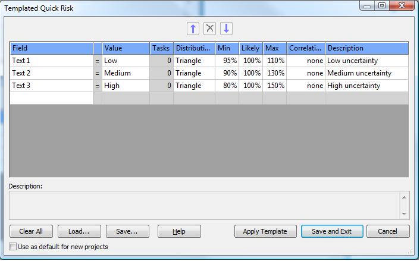Click the 100% Likely cell in Text 1 row

pyautogui.click(x=250, y=61)
